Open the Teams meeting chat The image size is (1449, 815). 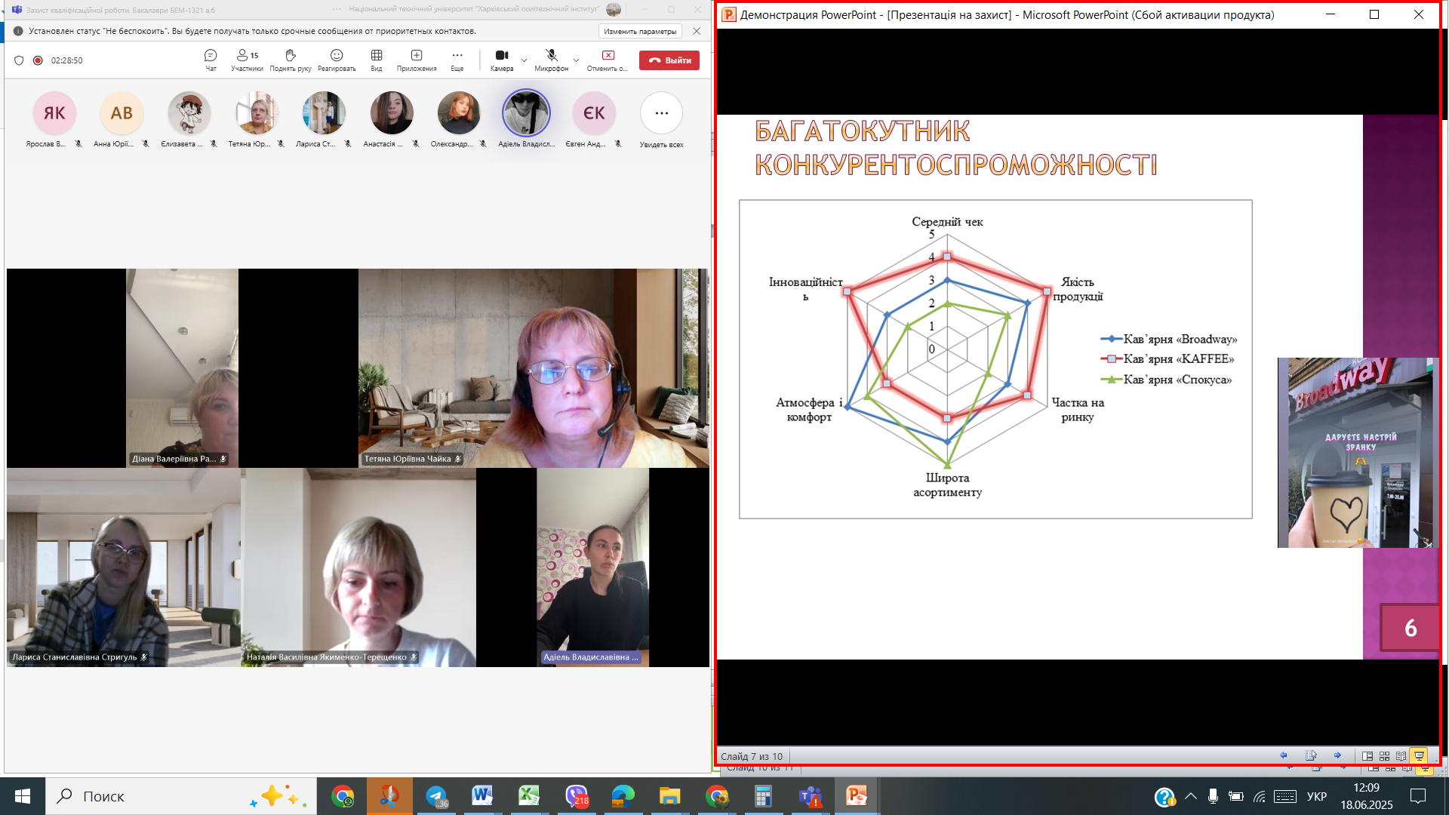(x=211, y=60)
